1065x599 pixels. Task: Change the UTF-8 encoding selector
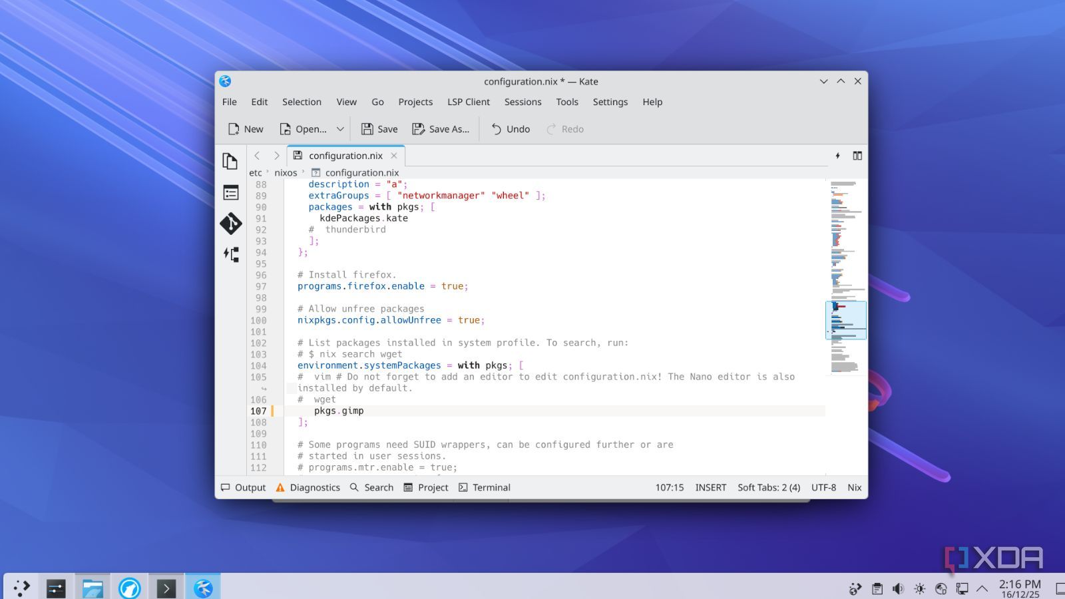pyautogui.click(x=823, y=487)
